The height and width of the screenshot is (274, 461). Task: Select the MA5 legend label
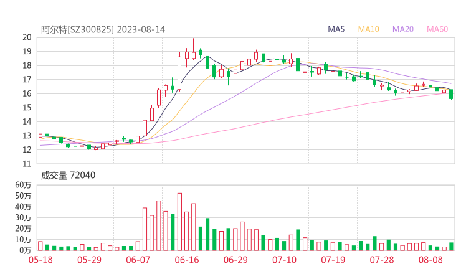pos(336,29)
